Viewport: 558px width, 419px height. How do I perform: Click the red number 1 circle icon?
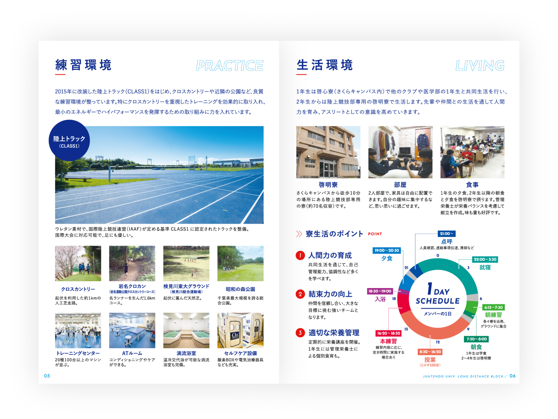coord(300,256)
